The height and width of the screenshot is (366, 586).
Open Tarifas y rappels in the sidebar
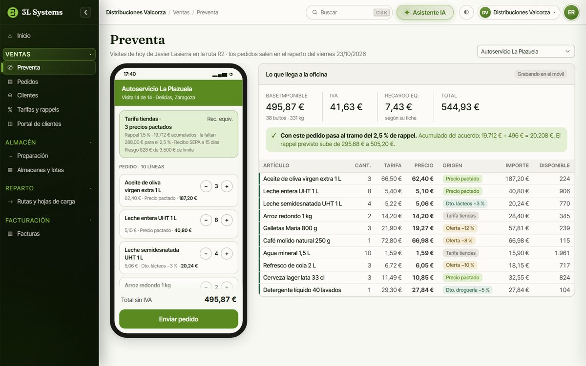point(49,109)
